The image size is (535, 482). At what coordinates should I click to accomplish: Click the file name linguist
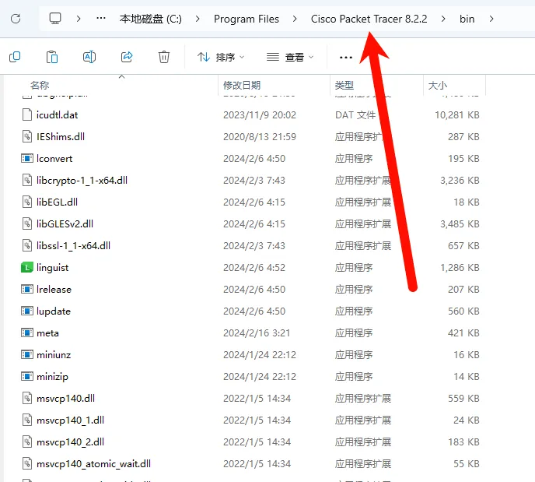click(x=53, y=268)
